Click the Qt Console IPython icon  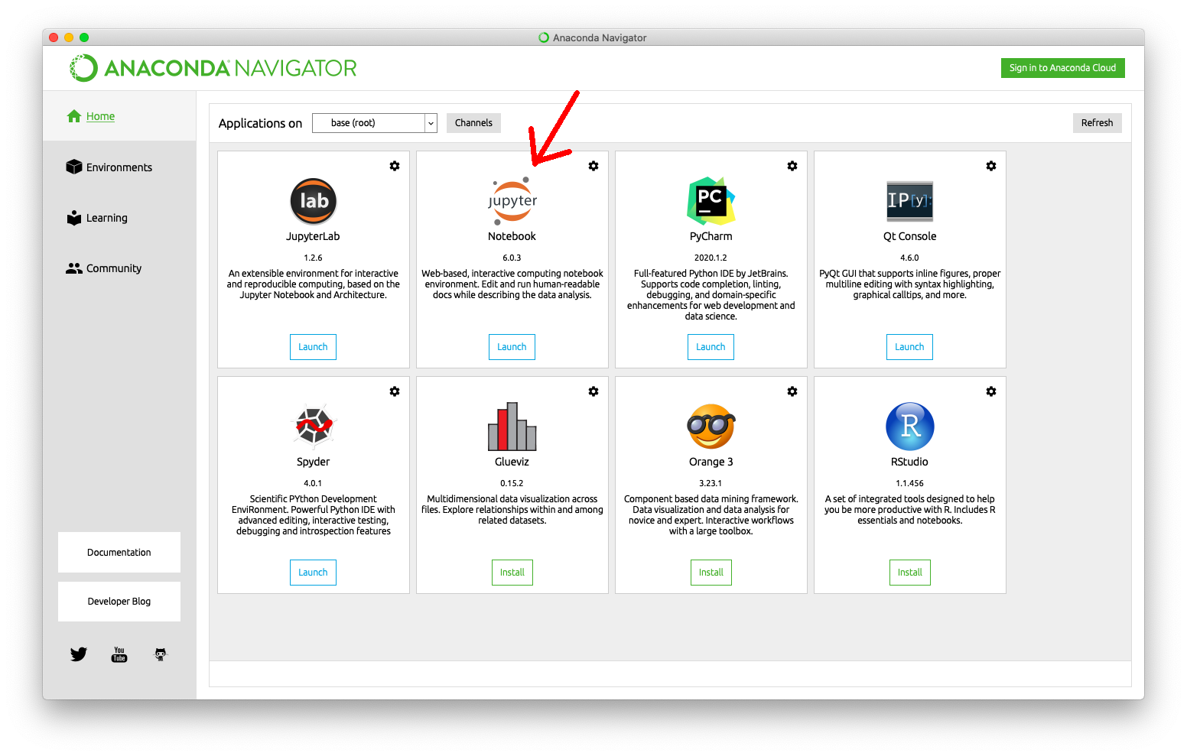(910, 201)
